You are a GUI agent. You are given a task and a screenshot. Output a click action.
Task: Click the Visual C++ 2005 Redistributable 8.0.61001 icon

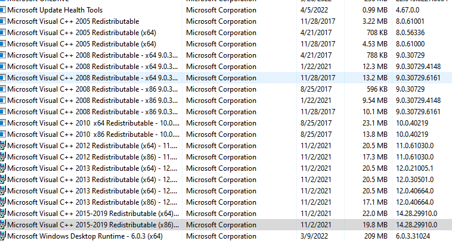(x=2, y=21)
